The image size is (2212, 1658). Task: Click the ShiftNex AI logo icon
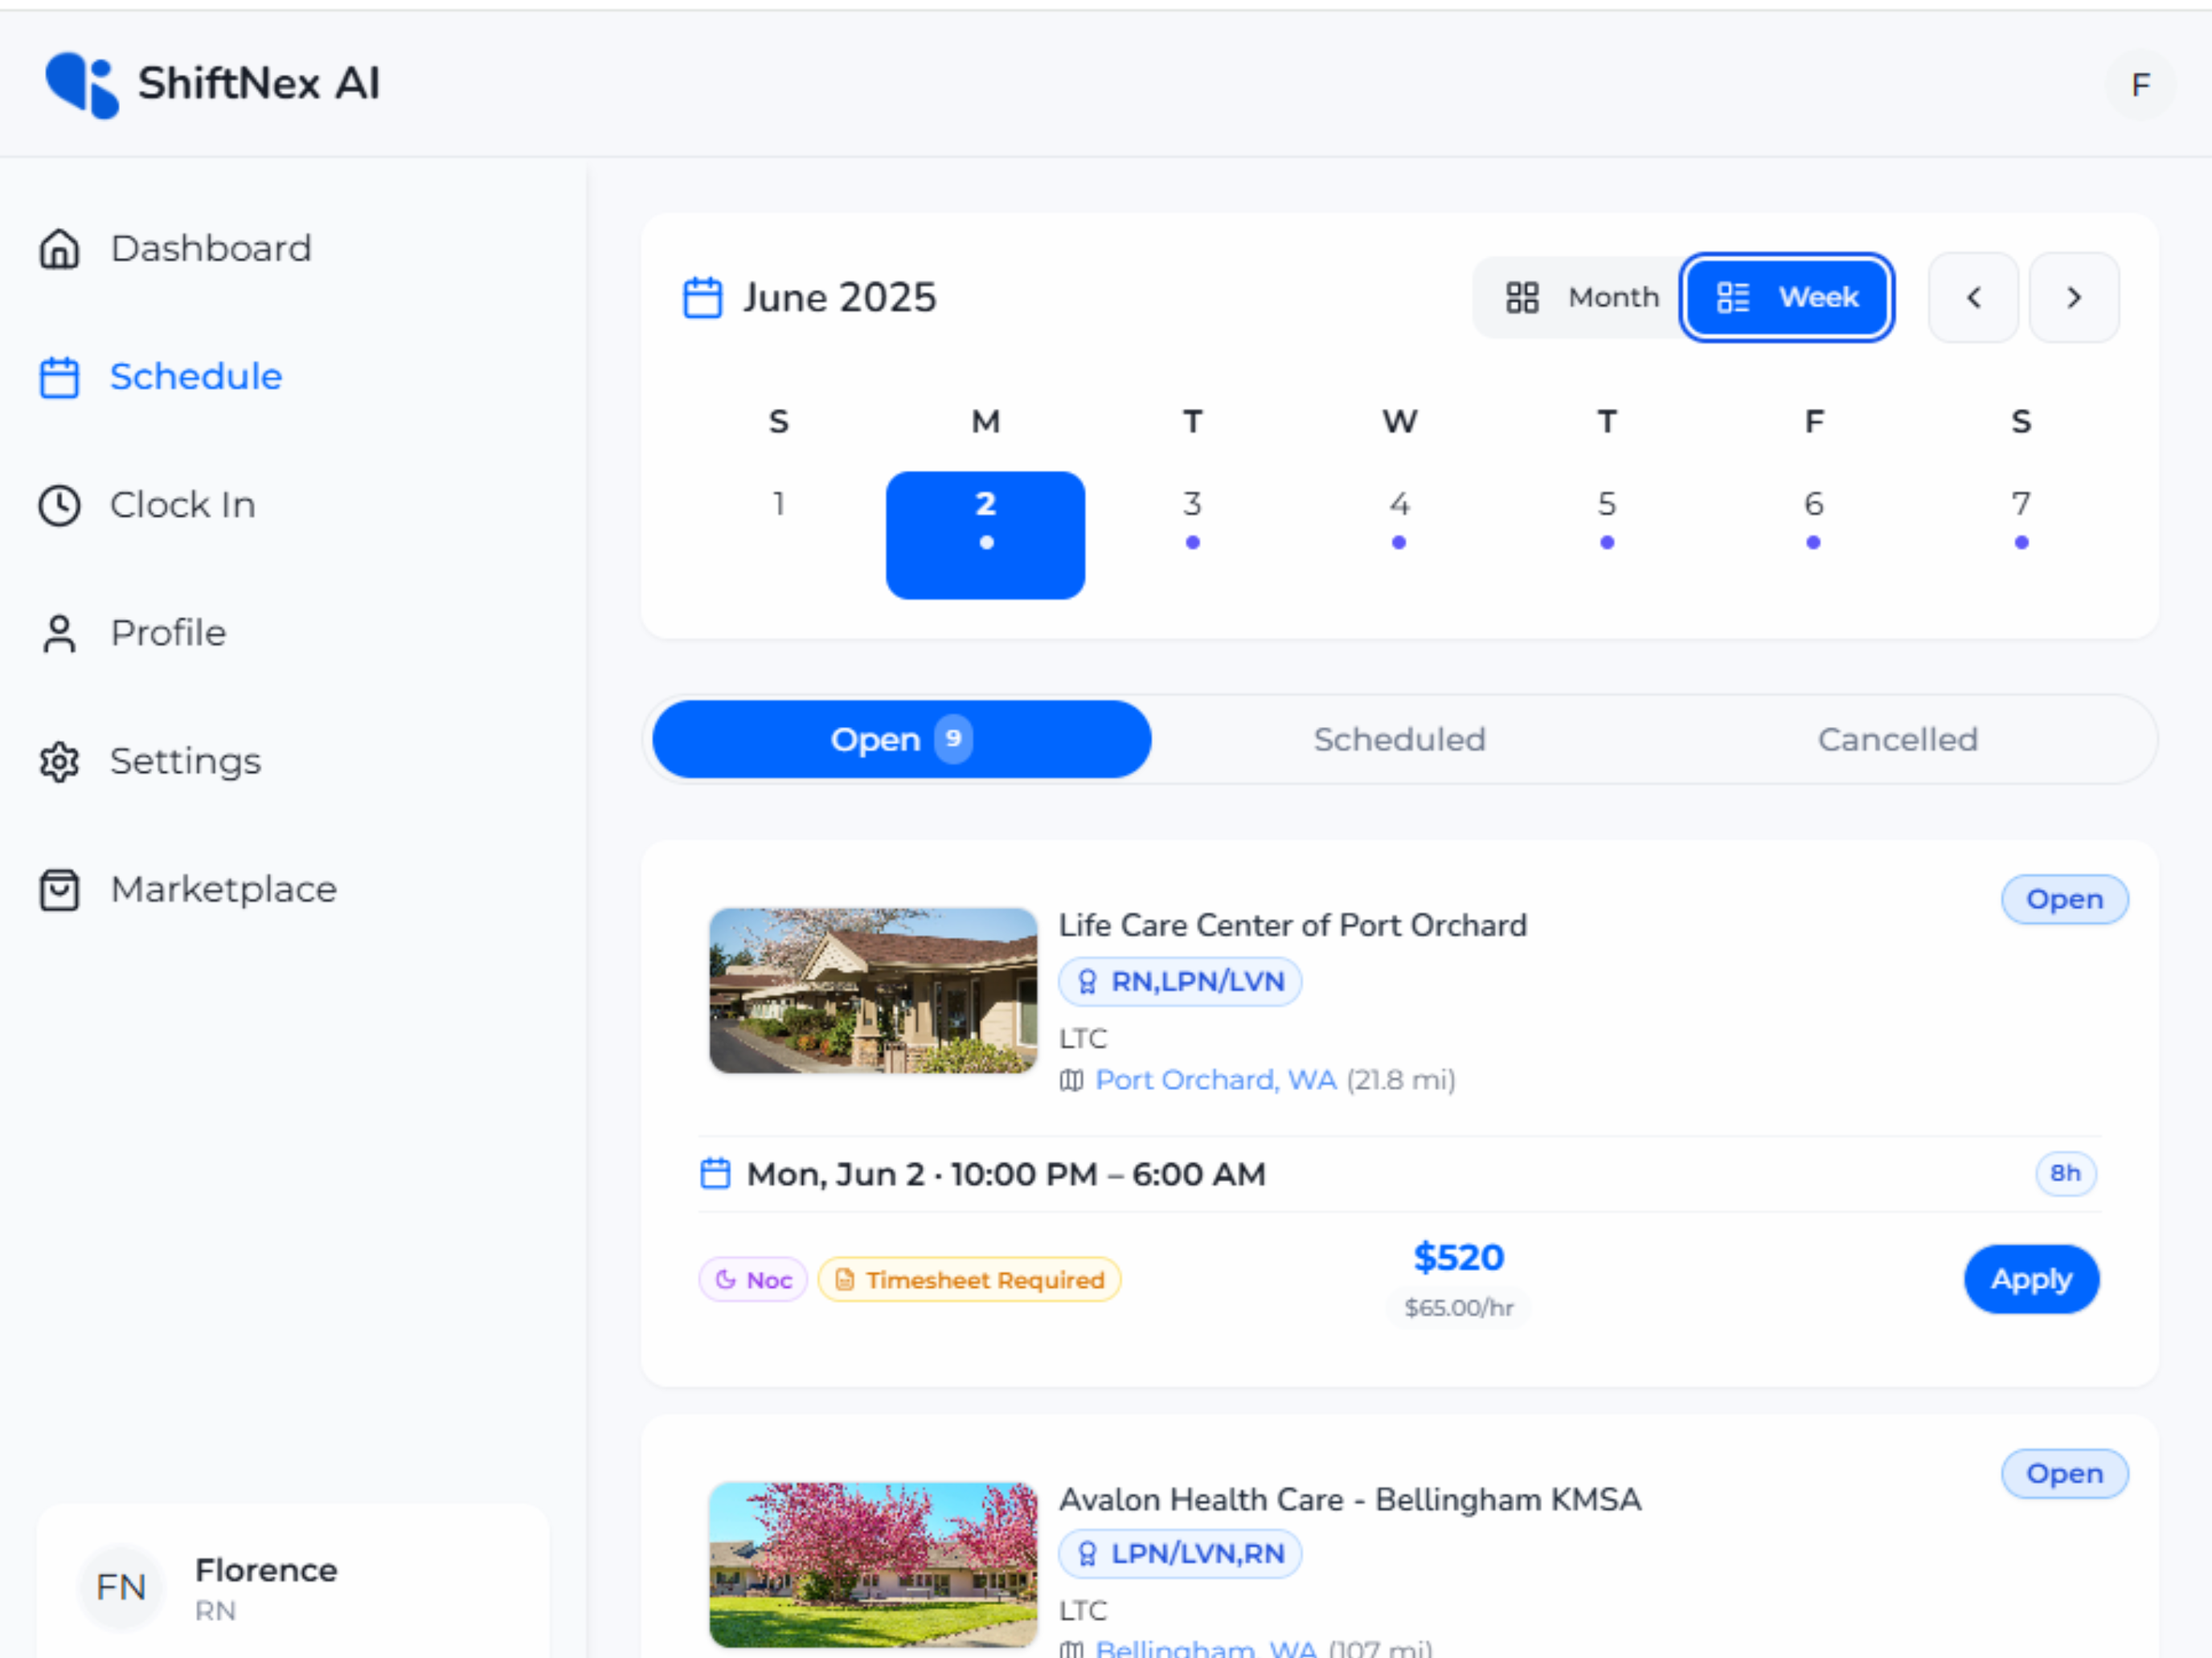click(x=83, y=85)
